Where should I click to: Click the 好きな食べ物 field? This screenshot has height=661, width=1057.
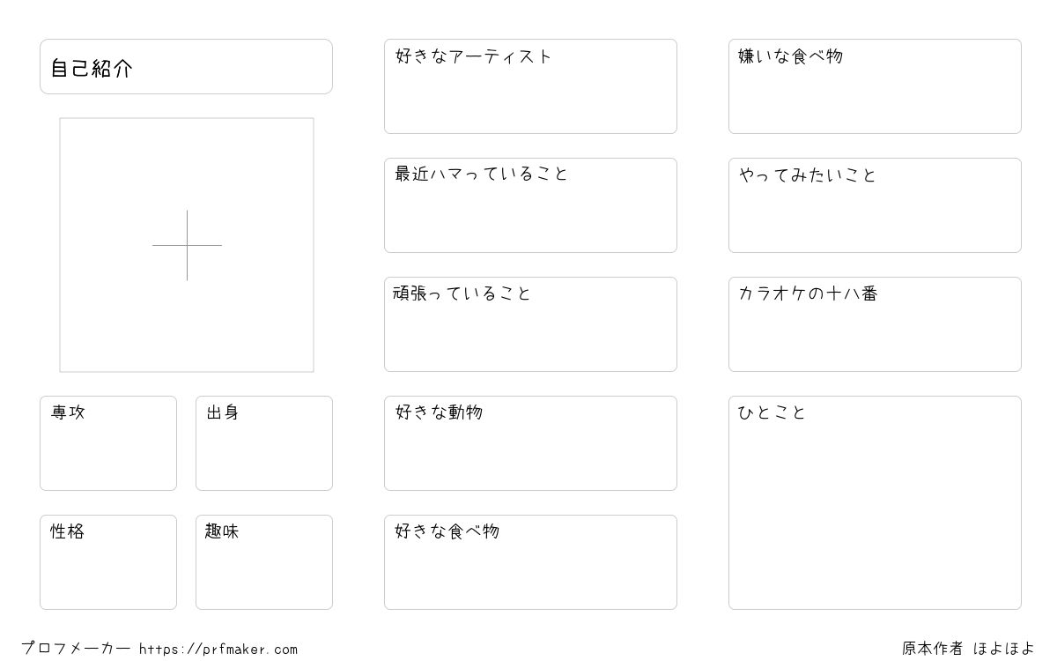point(530,562)
